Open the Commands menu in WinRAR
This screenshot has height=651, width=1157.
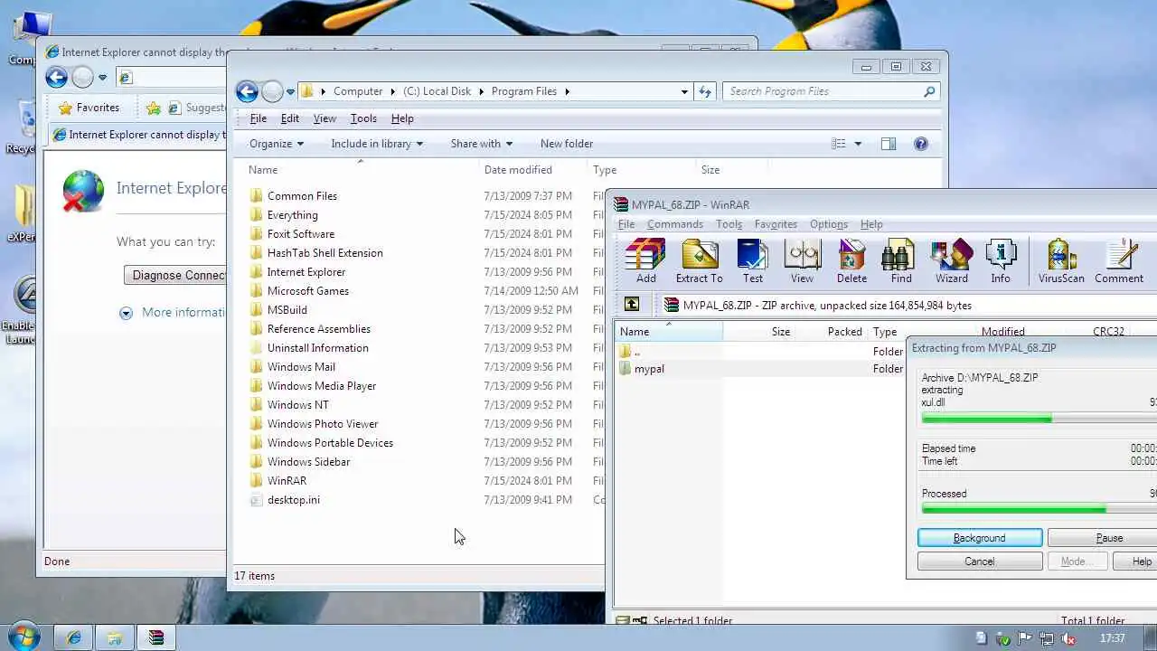click(674, 224)
